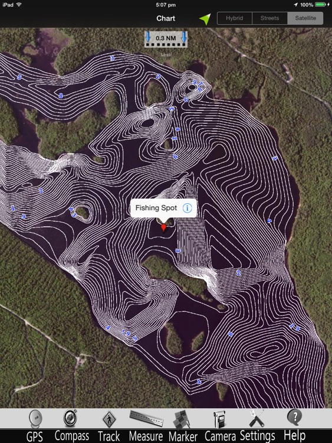Image resolution: width=332 pixels, height=443 pixels.
Task: Tap the 0.3 NM scale indicator
Action: pyautogui.click(x=166, y=39)
